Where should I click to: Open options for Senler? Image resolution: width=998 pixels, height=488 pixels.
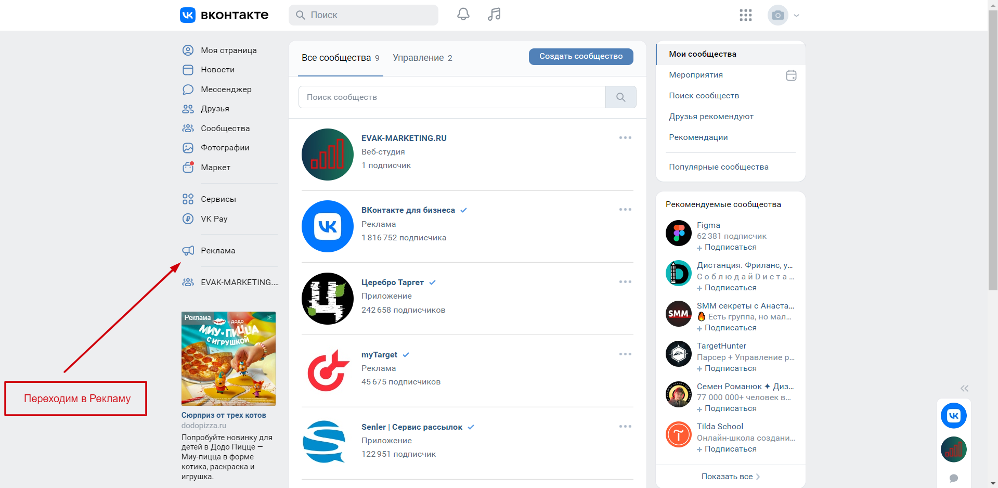[x=625, y=427]
